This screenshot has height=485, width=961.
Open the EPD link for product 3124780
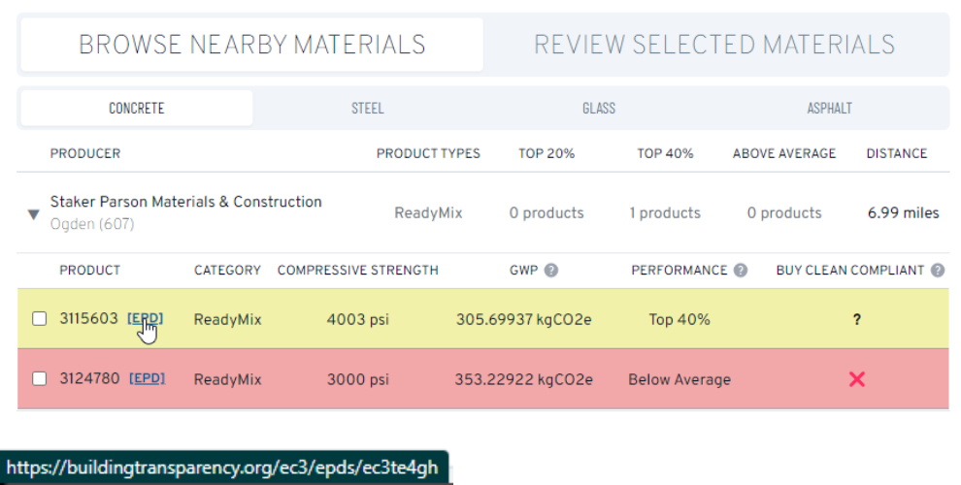pyautogui.click(x=147, y=378)
